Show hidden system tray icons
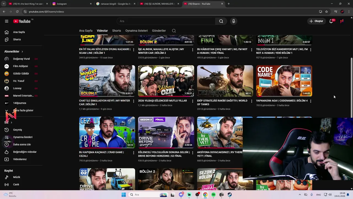This screenshot has height=199, width=353. (x=300, y=195)
